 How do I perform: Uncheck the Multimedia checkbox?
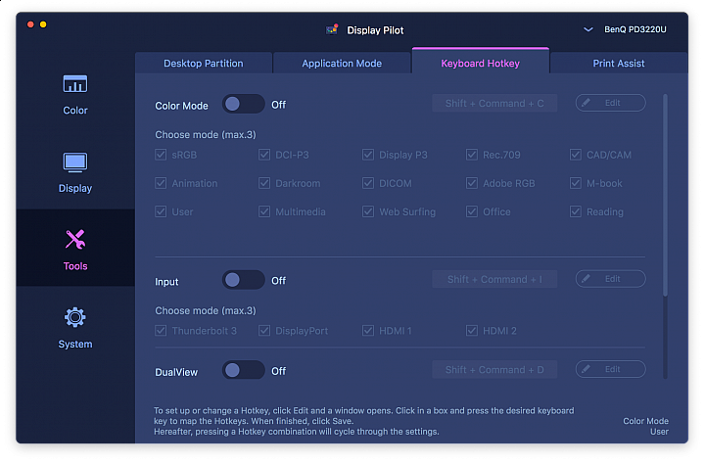264,211
